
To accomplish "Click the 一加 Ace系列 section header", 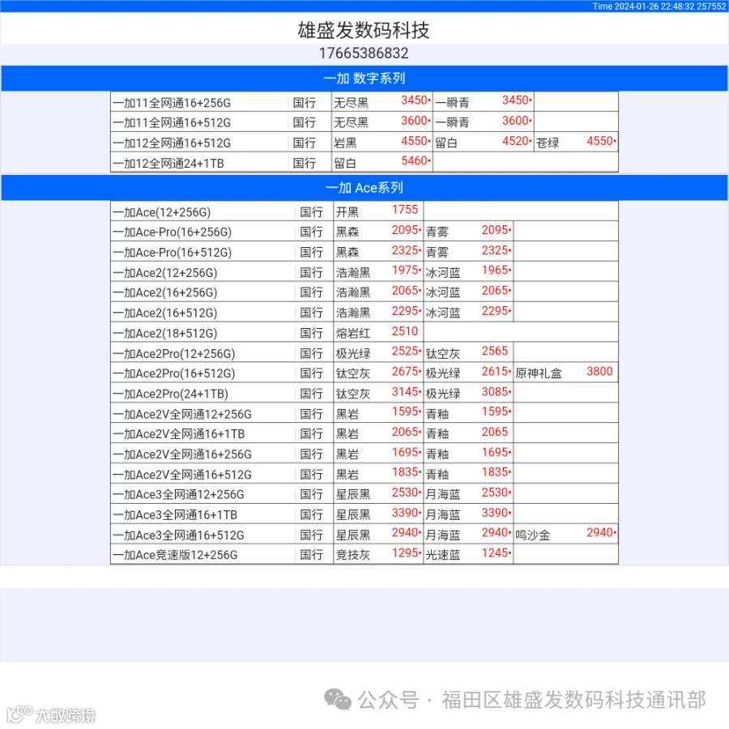I will (x=364, y=188).
